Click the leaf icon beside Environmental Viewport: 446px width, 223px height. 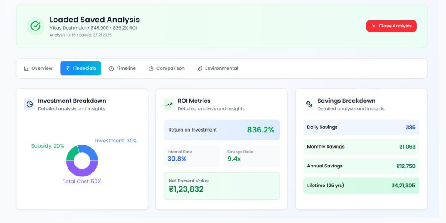tap(200, 68)
